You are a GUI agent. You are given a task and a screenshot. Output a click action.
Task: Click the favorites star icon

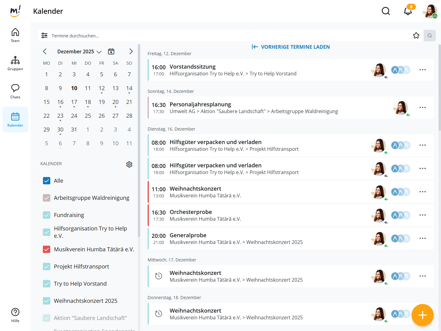pyautogui.click(x=416, y=36)
